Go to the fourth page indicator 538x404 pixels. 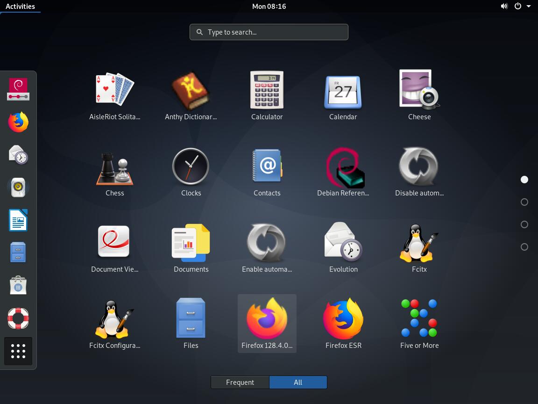pyautogui.click(x=524, y=247)
